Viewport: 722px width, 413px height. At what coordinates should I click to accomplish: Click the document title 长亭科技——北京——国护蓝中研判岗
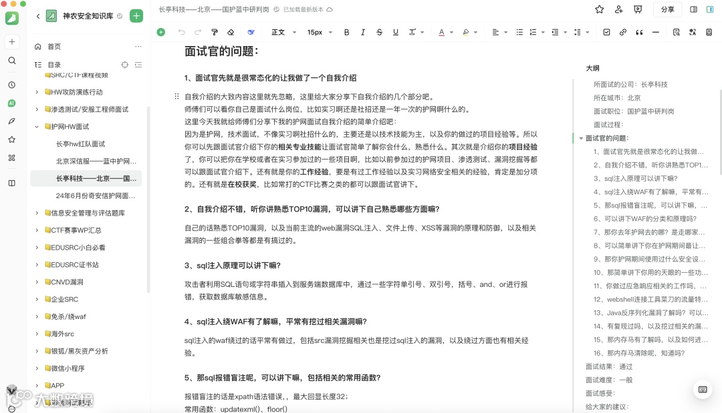click(x=214, y=9)
